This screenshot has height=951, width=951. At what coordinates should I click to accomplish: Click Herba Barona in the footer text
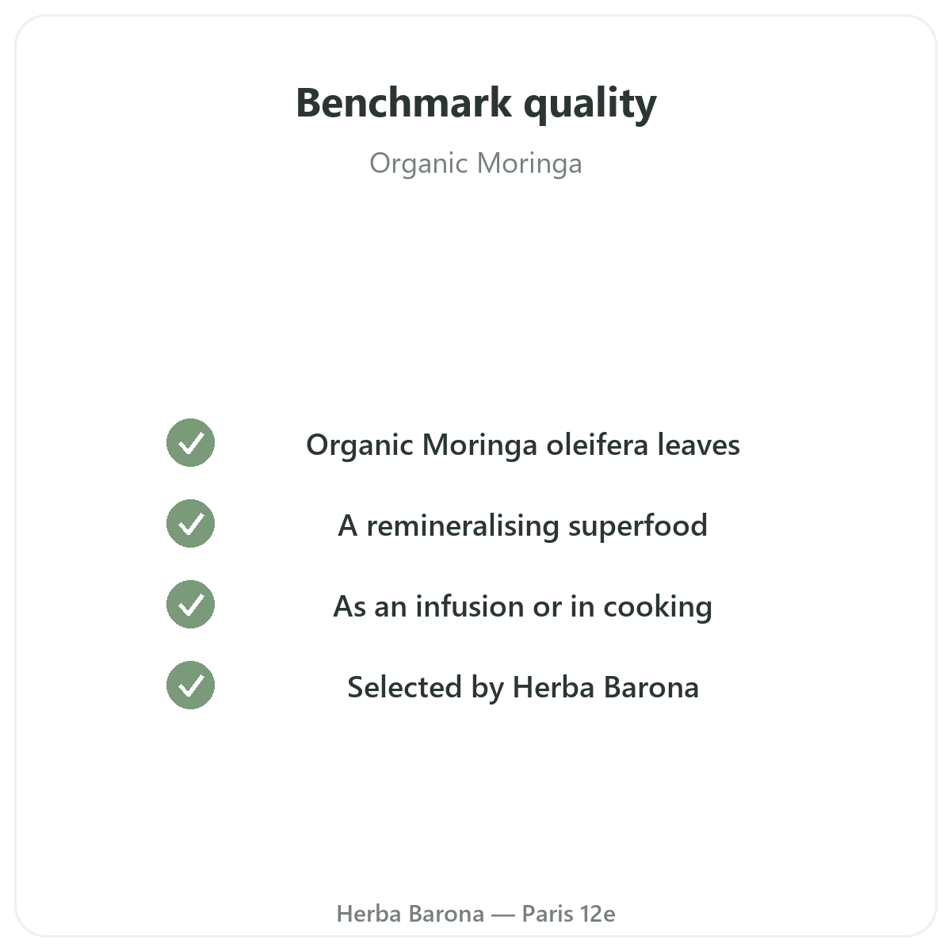[x=410, y=914]
